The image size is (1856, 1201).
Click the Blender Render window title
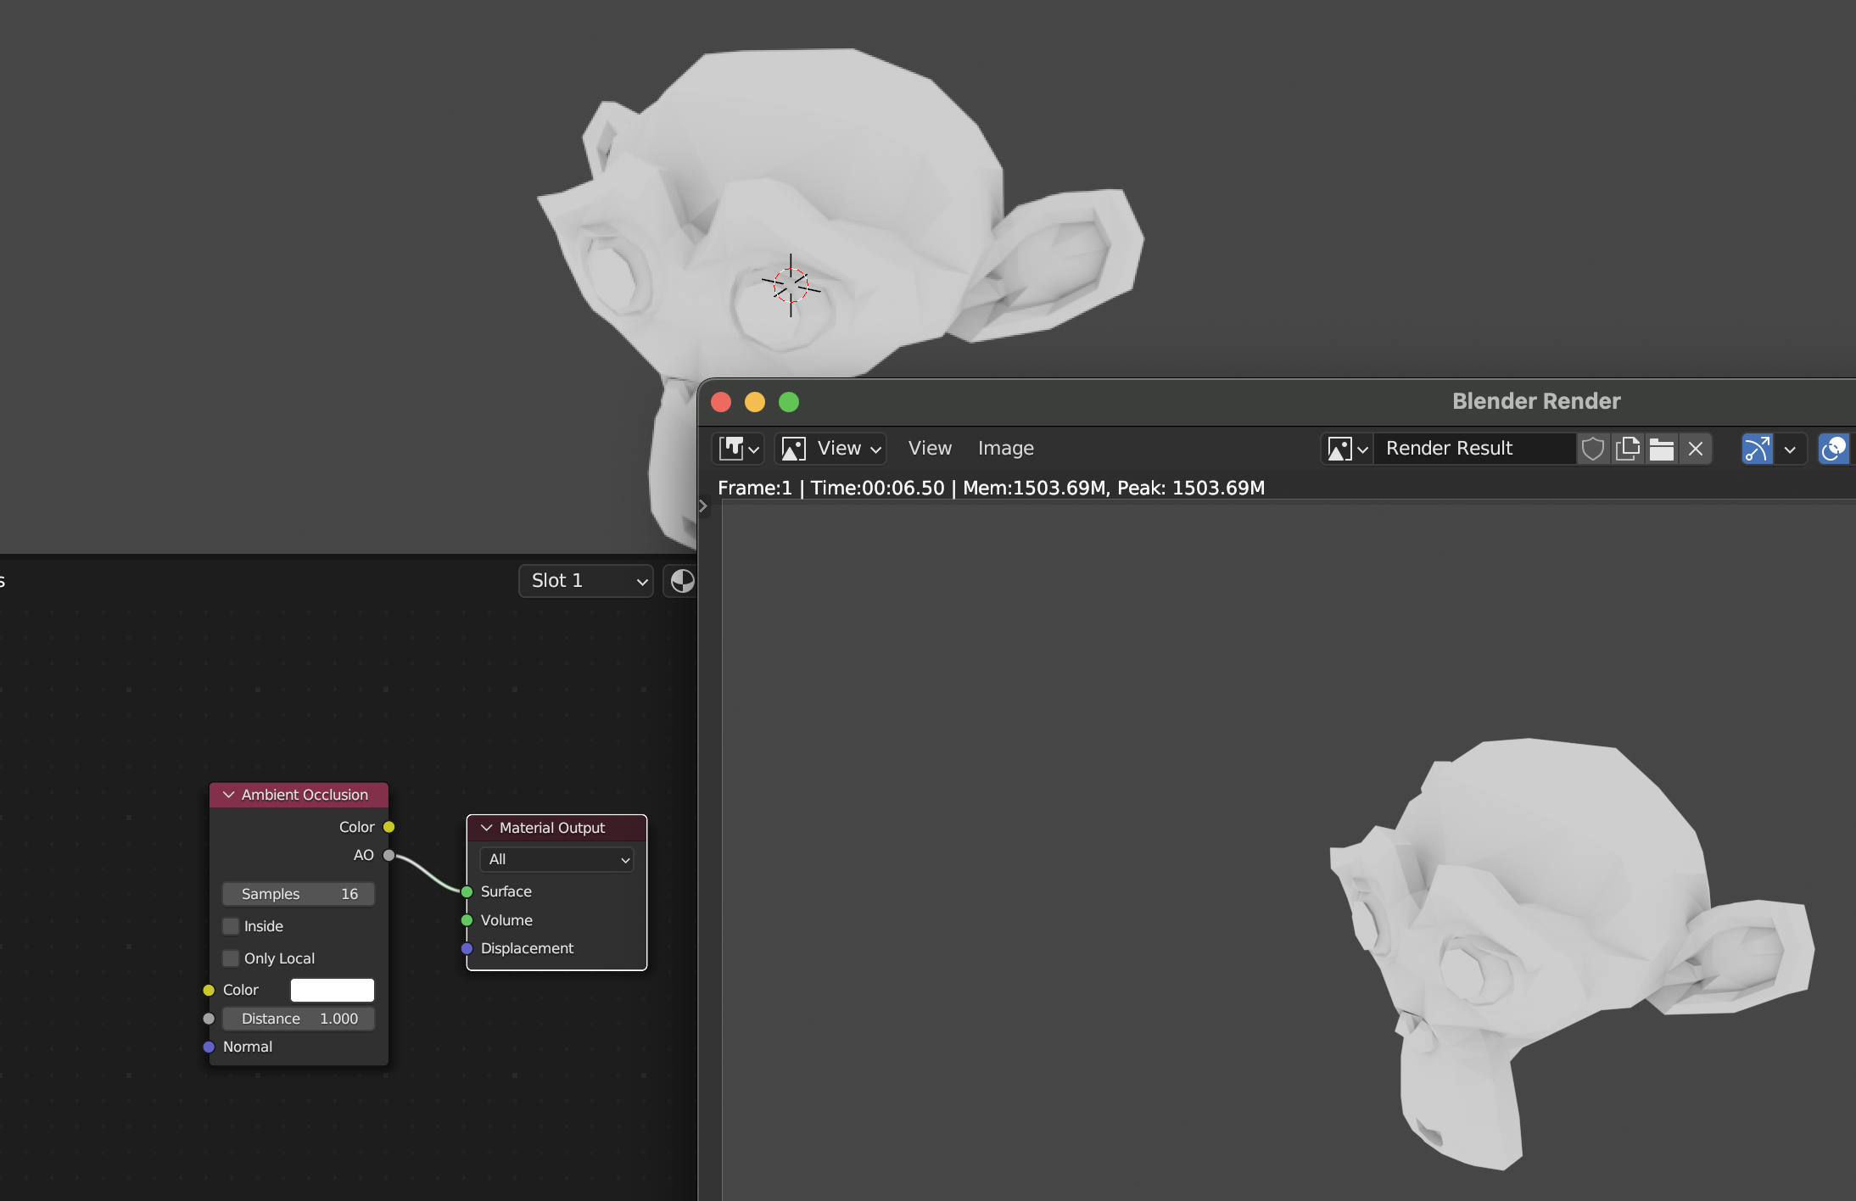tap(1536, 401)
